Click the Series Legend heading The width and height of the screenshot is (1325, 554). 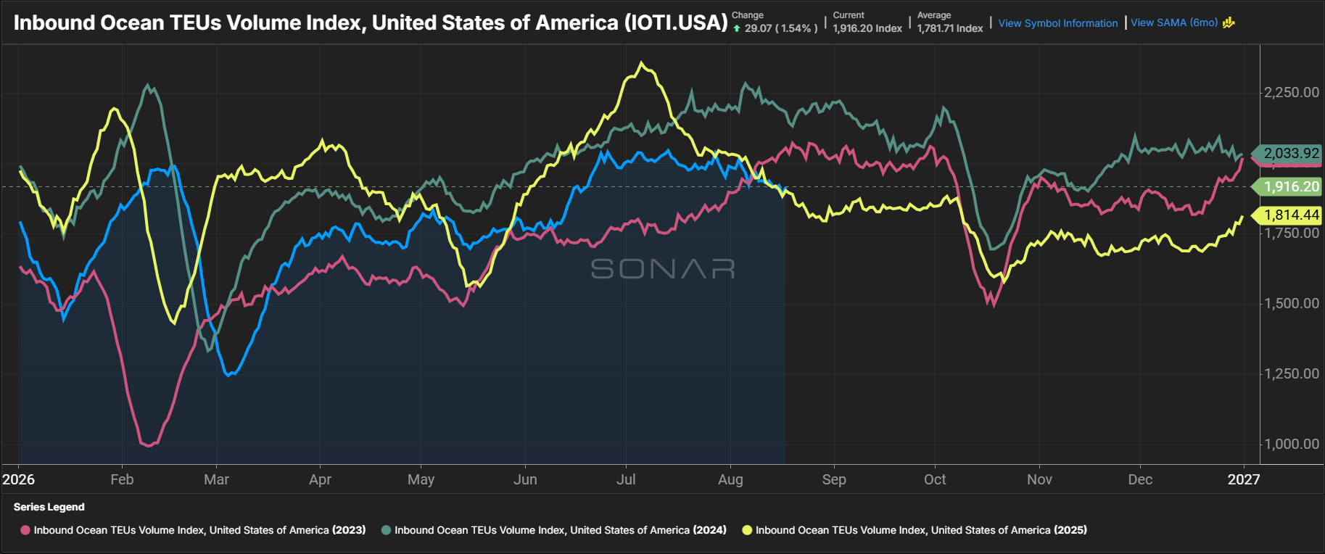click(49, 507)
